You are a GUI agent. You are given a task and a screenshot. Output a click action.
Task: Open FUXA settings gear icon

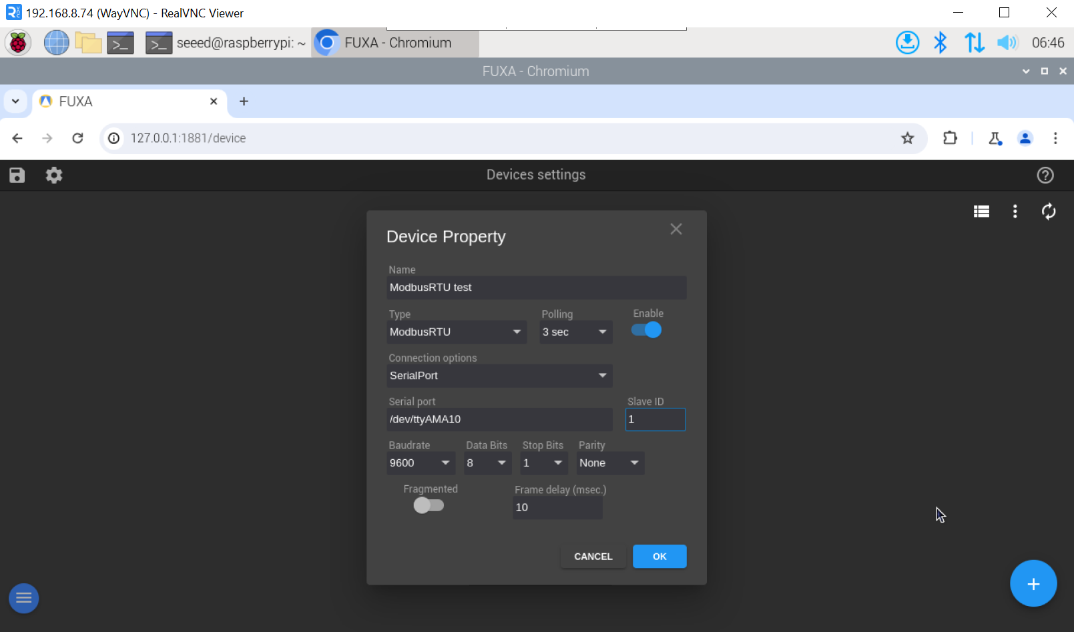[x=54, y=175]
